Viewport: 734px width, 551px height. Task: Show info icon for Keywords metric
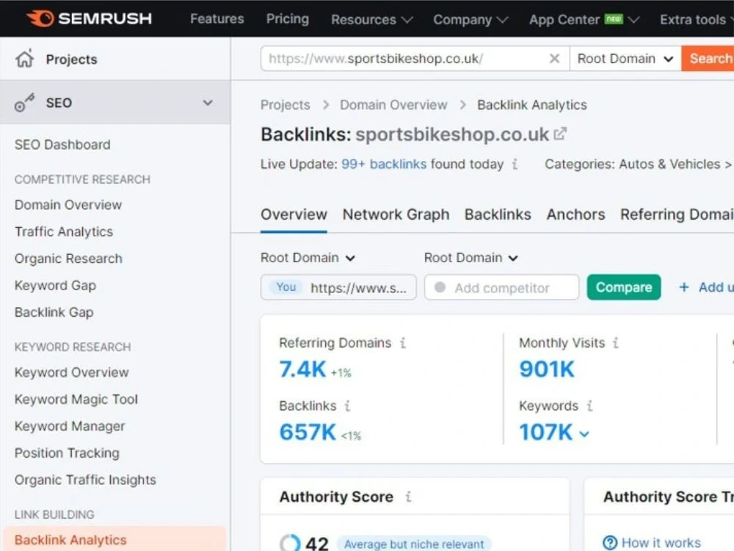(x=590, y=406)
